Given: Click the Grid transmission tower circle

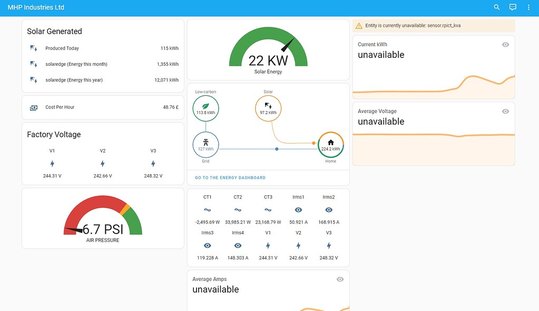Looking at the screenshot, I should [206, 145].
